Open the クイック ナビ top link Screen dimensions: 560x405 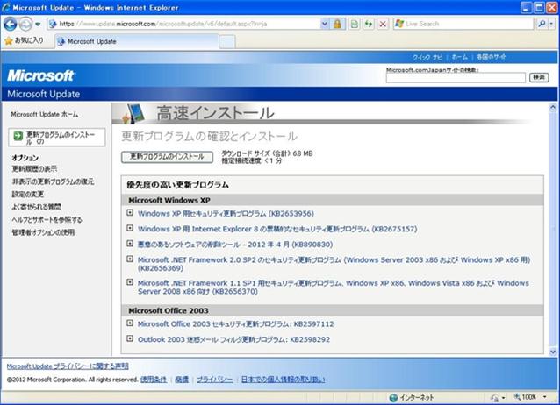click(x=427, y=57)
